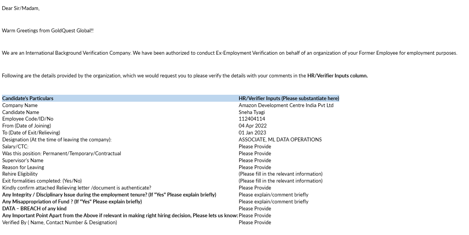469x235 pixels.
Task: Click 'Exit formalities completed: (Yes/No)' label
Action: (x=42, y=181)
